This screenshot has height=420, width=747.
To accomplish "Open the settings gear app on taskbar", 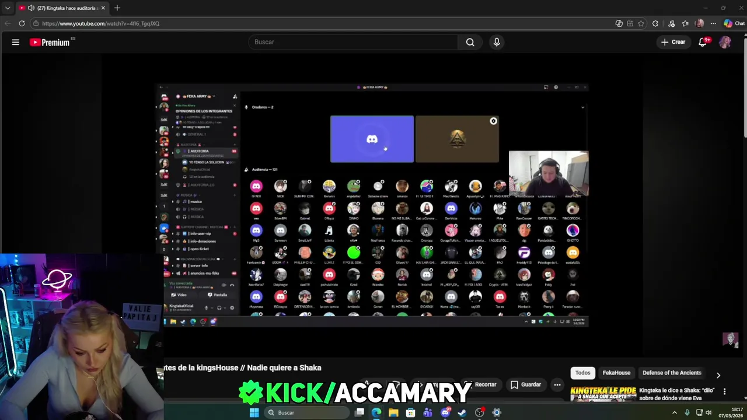I will 497,412.
